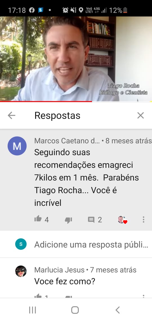Go back using the Respostas arrow
152x321 pixels.
click(x=12, y=116)
